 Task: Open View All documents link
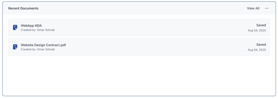[x=253, y=8]
